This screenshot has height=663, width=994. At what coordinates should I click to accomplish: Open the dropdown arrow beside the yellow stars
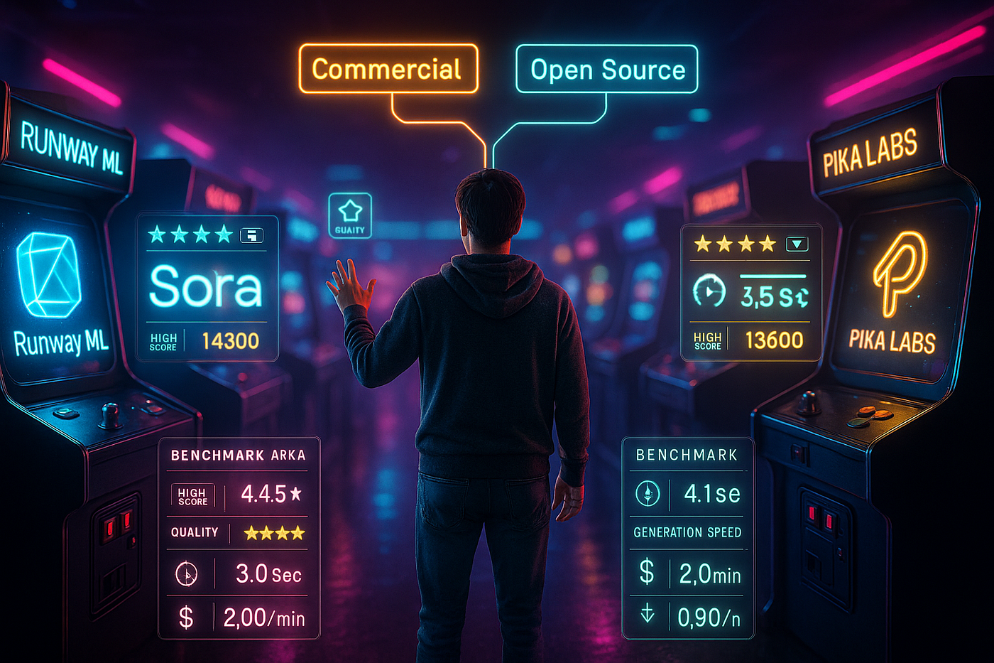pos(797,244)
